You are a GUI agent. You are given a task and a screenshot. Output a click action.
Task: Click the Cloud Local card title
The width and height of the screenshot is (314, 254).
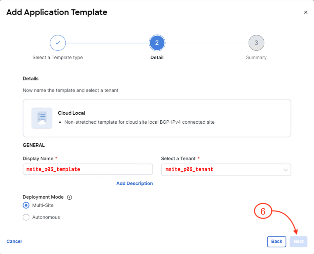[x=72, y=113]
